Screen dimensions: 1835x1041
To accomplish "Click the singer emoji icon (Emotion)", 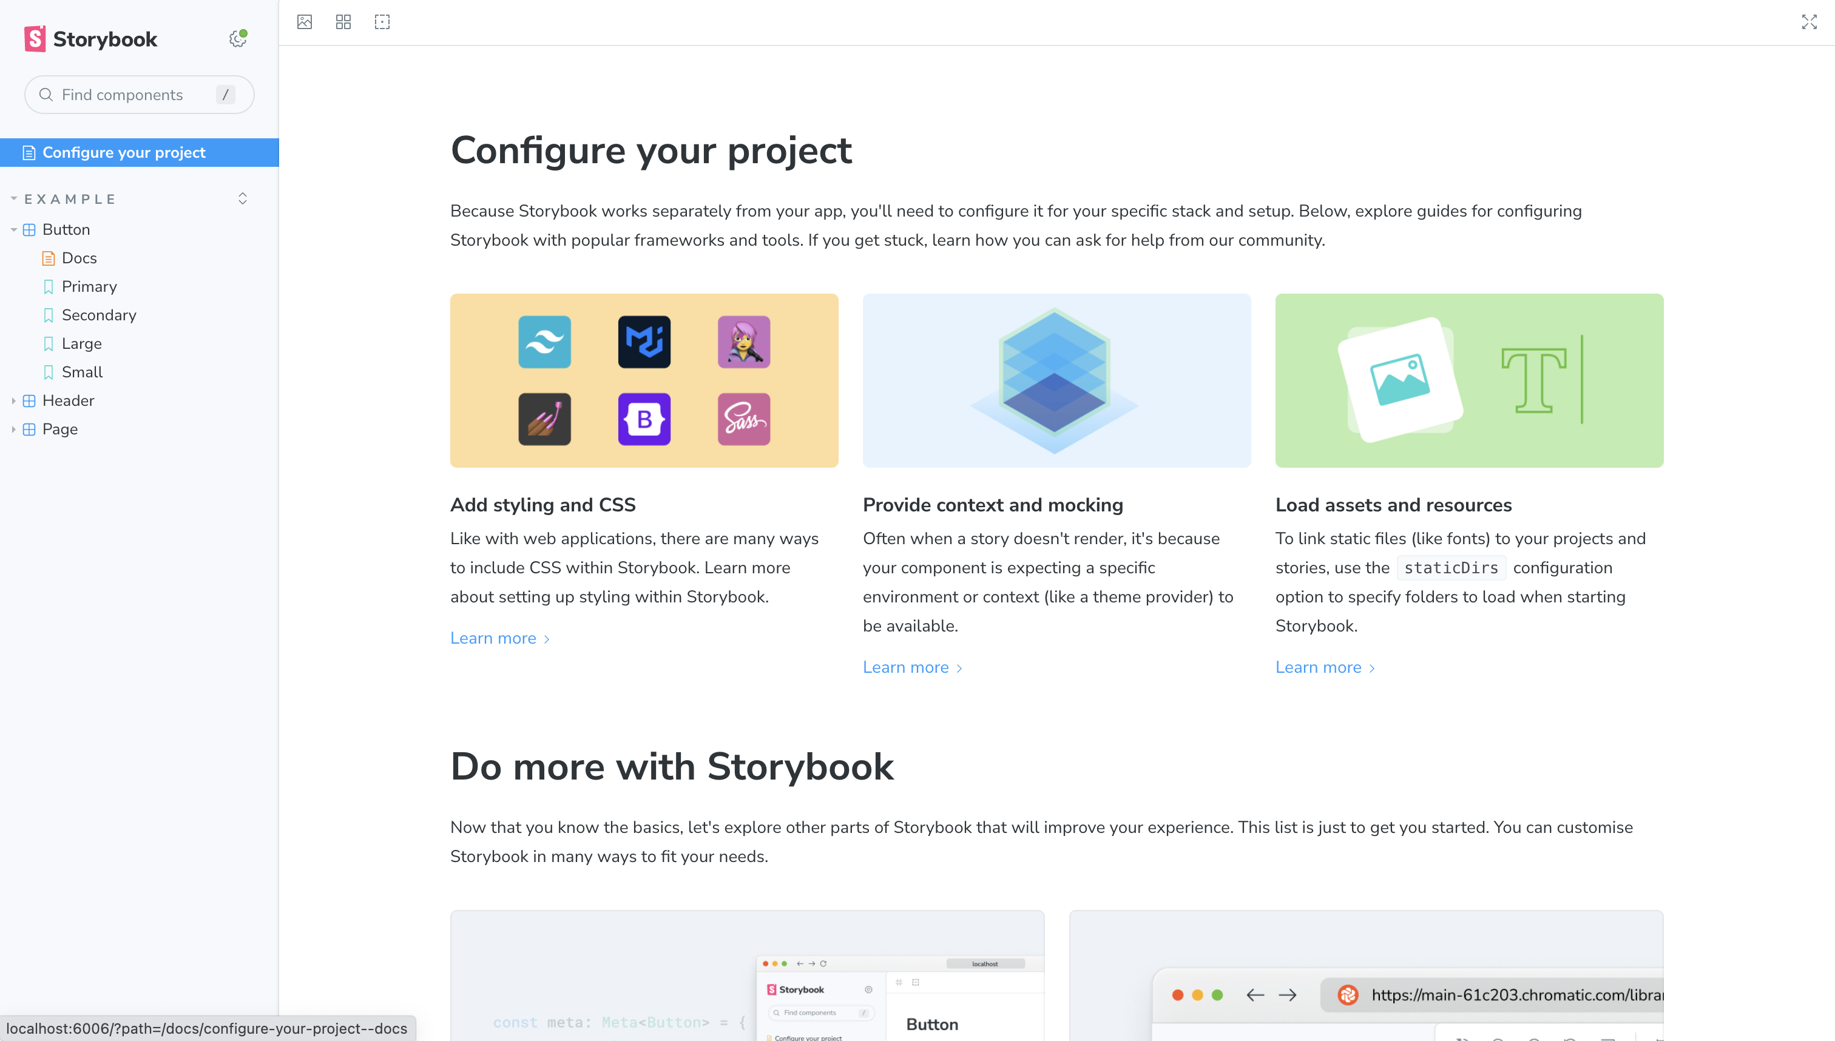I will click(744, 342).
